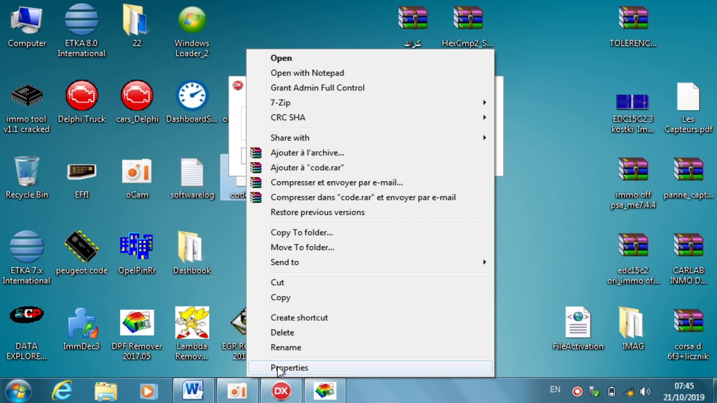This screenshot has height=403, width=717.
Task: Select immo off psa_me7.4.4 archive icon
Action: click(633, 183)
